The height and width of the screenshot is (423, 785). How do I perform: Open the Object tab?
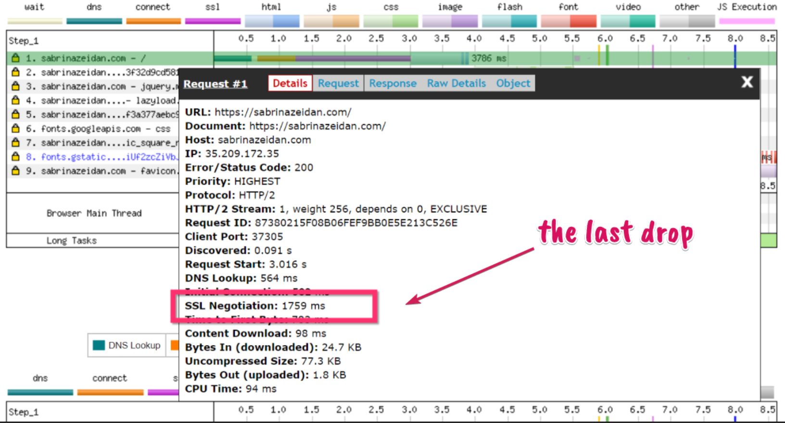(513, 83)
